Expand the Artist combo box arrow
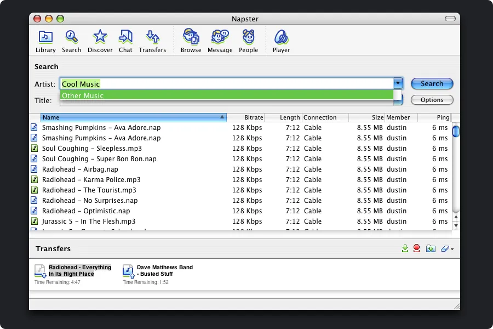This screenshot has width=493, height=329. (x=398, y=83)
